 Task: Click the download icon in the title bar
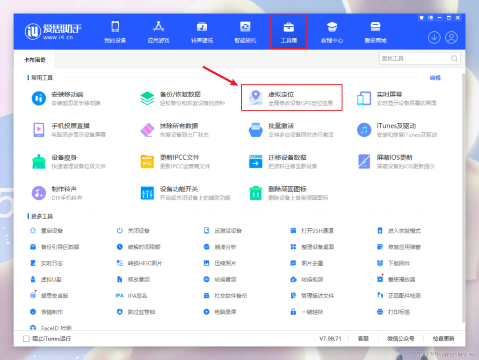point(434,37)
